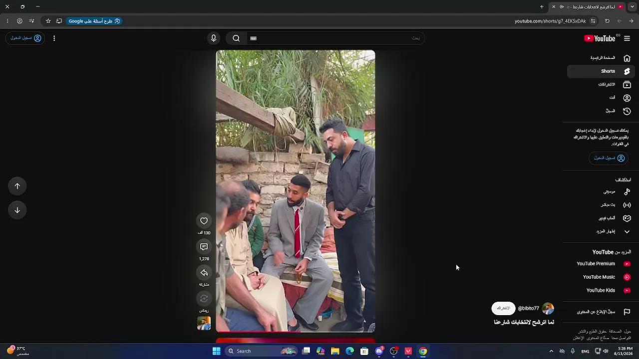The image size is (639, 359).
Task: Open Discord from the taskbar
Action: (x=379, y=351)
